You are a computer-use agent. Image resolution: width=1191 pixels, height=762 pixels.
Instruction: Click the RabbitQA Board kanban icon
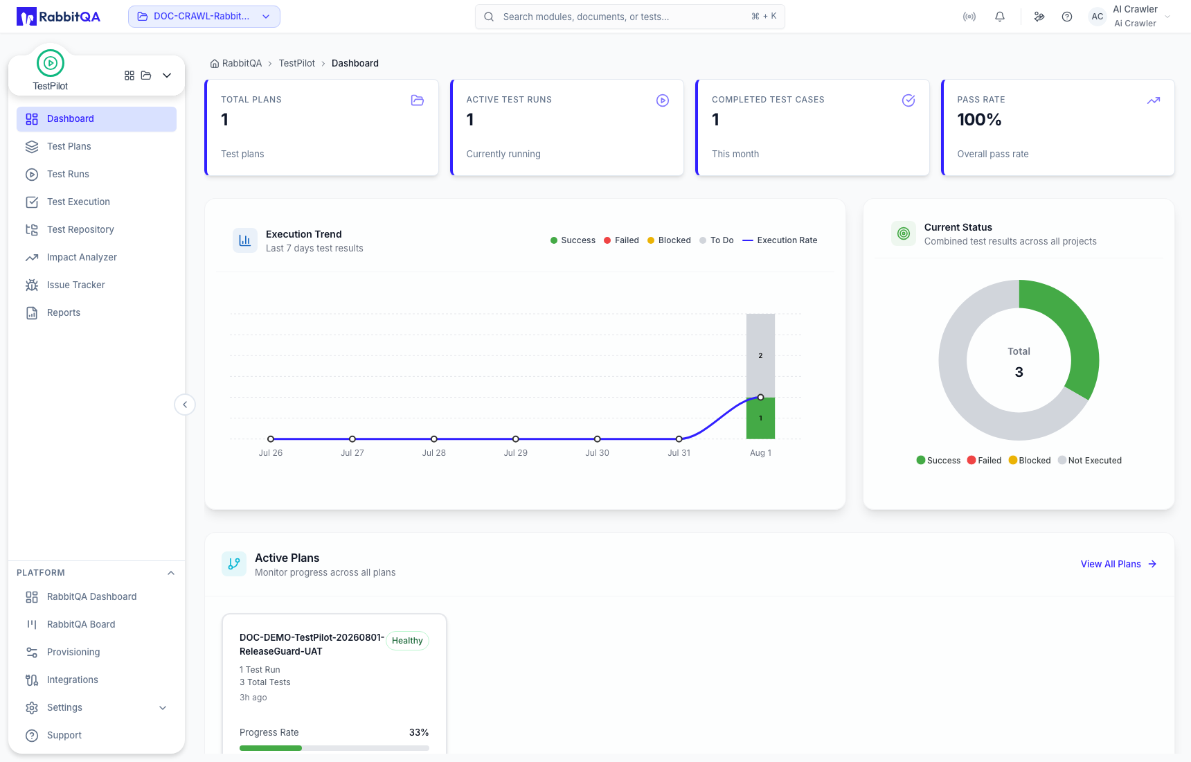[32, 625]
